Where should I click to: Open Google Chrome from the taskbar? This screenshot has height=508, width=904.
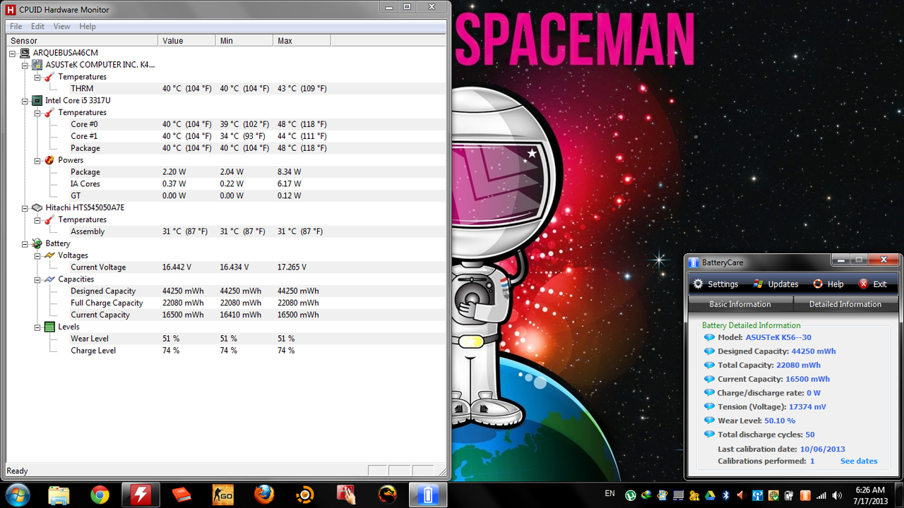click(x=100, y=495)
